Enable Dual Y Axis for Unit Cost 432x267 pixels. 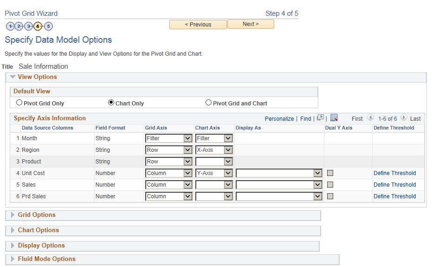click(330, 173)
